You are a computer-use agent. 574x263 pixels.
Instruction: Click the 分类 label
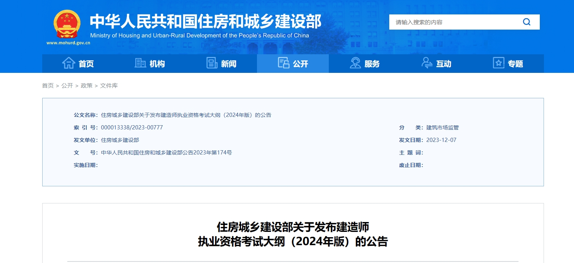coord(411,128)
